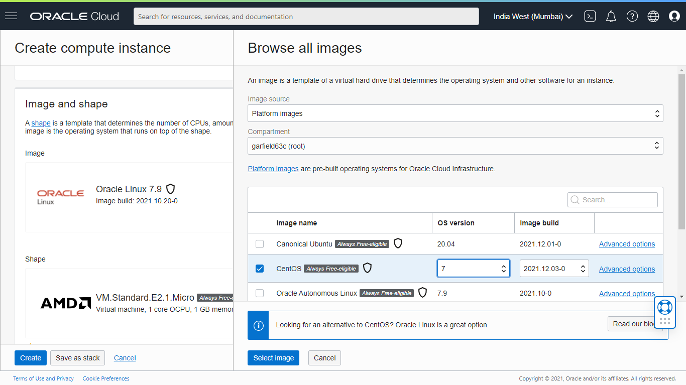Click the Image build column header
686x385 pixels.
click(539, 223)
